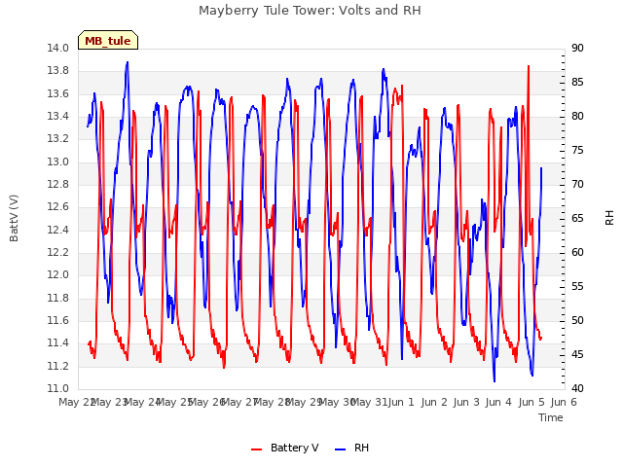Viewport: 623px width, 467px height.
Task: Click the 13.4 left axis value
Action: (x=58, y=117)
